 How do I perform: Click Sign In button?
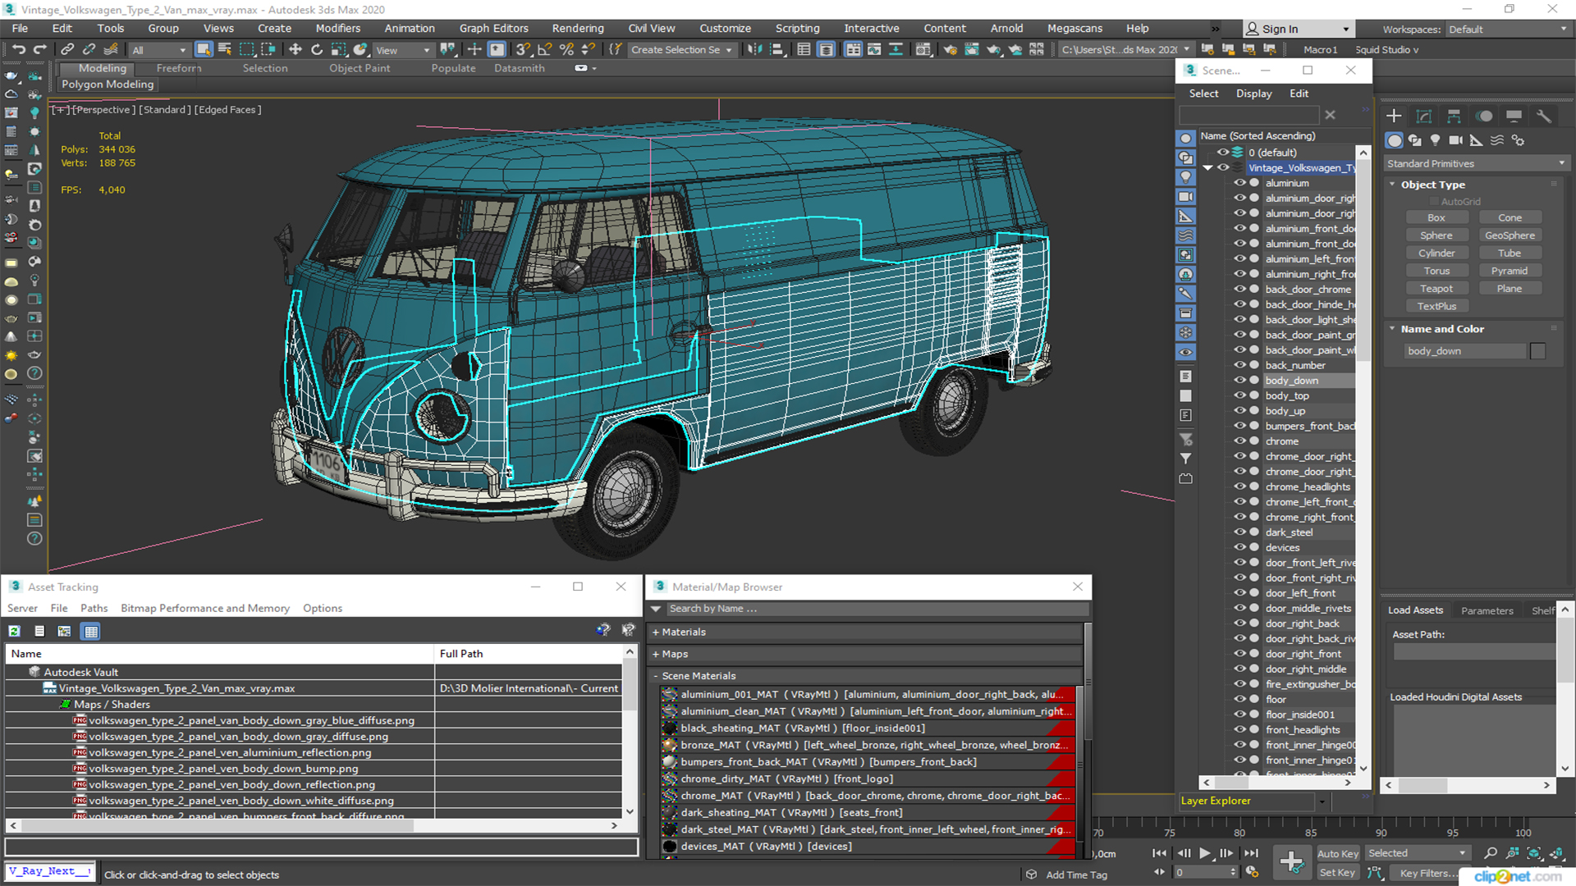[1298, 30]
